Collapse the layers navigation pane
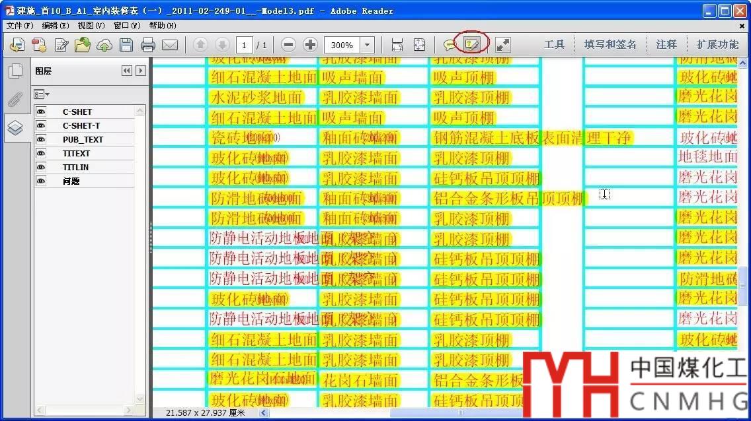 127,71
